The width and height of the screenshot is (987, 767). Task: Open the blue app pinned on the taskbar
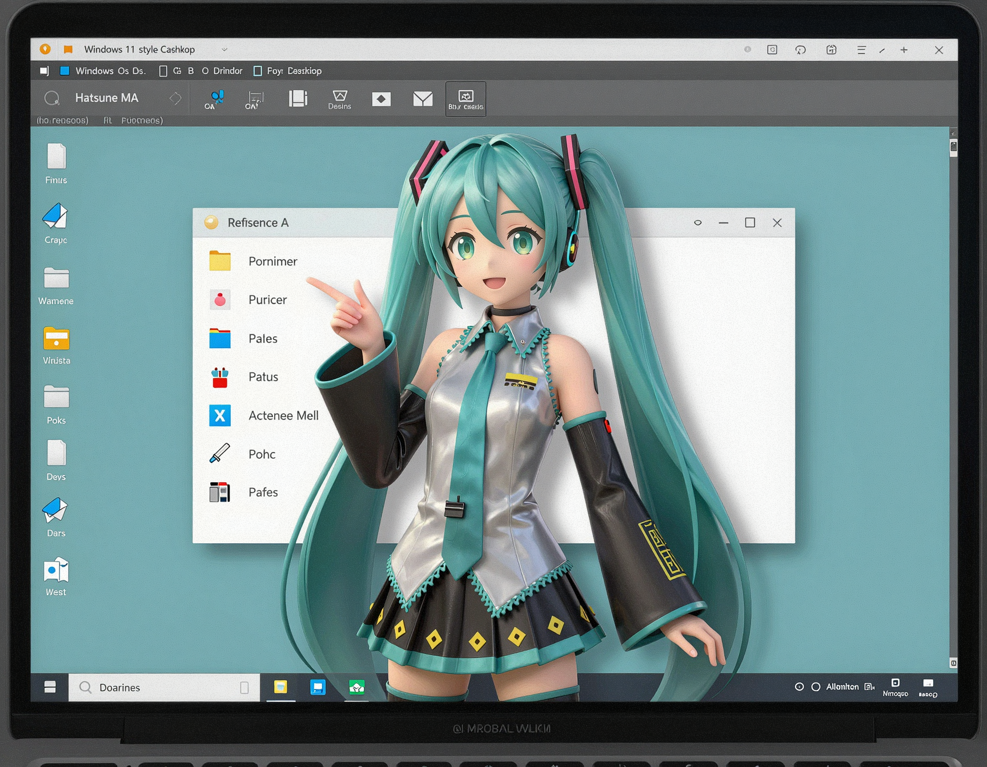pos(318,687)
